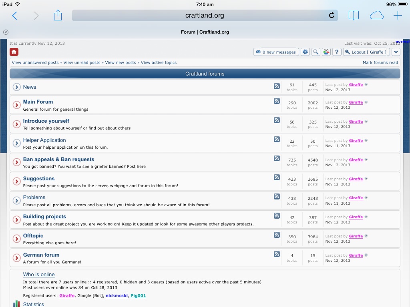View unread posts
The width and height of the screenshot is (410, 307).
click(x=82, y=63)
